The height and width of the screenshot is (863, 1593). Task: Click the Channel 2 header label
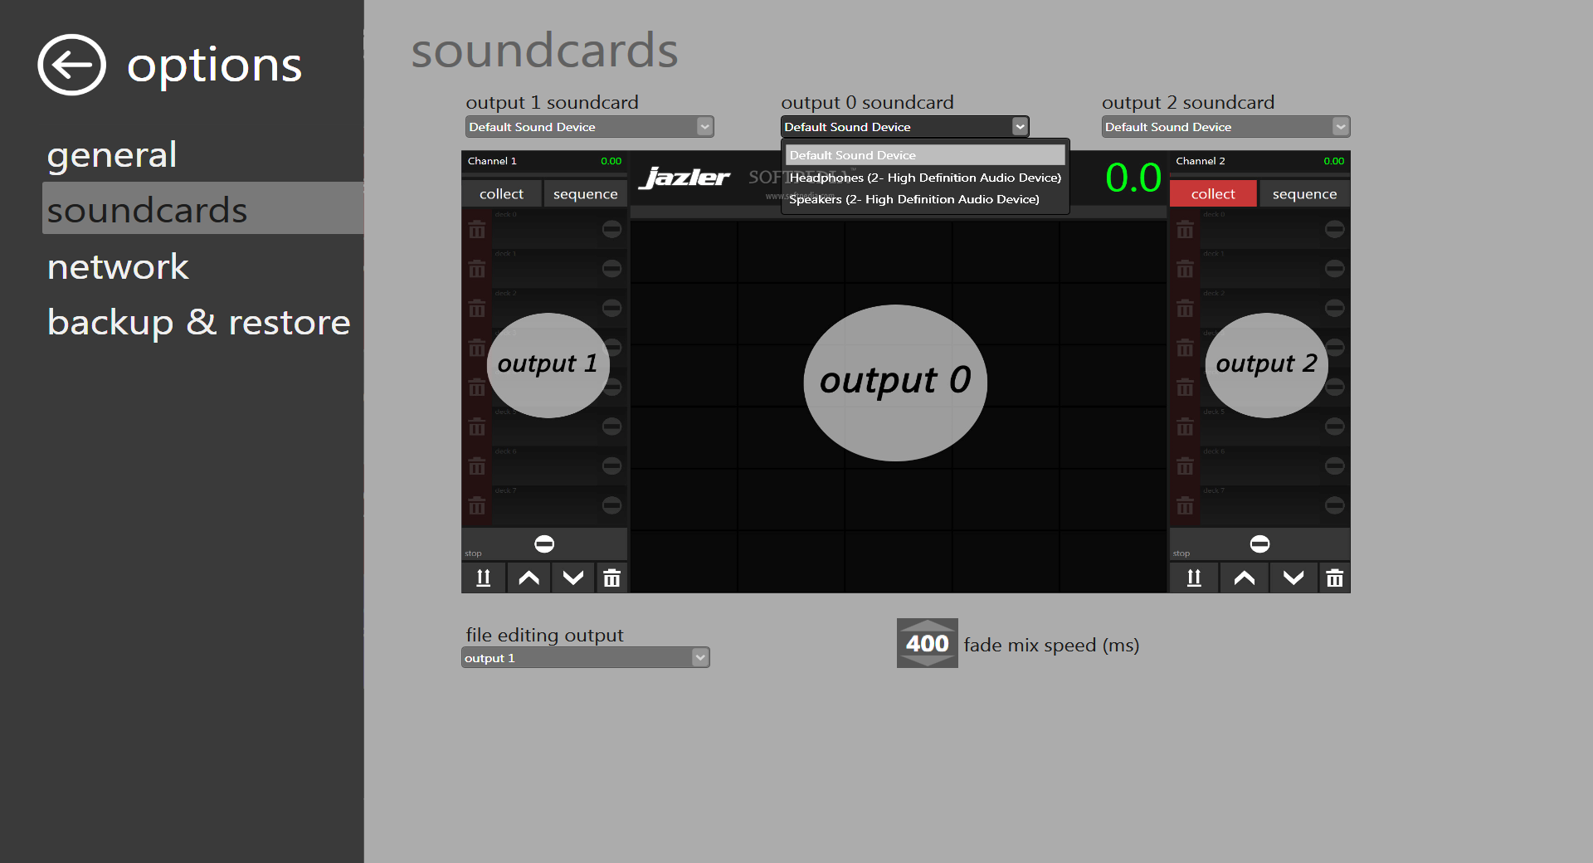pos(1200,161)
